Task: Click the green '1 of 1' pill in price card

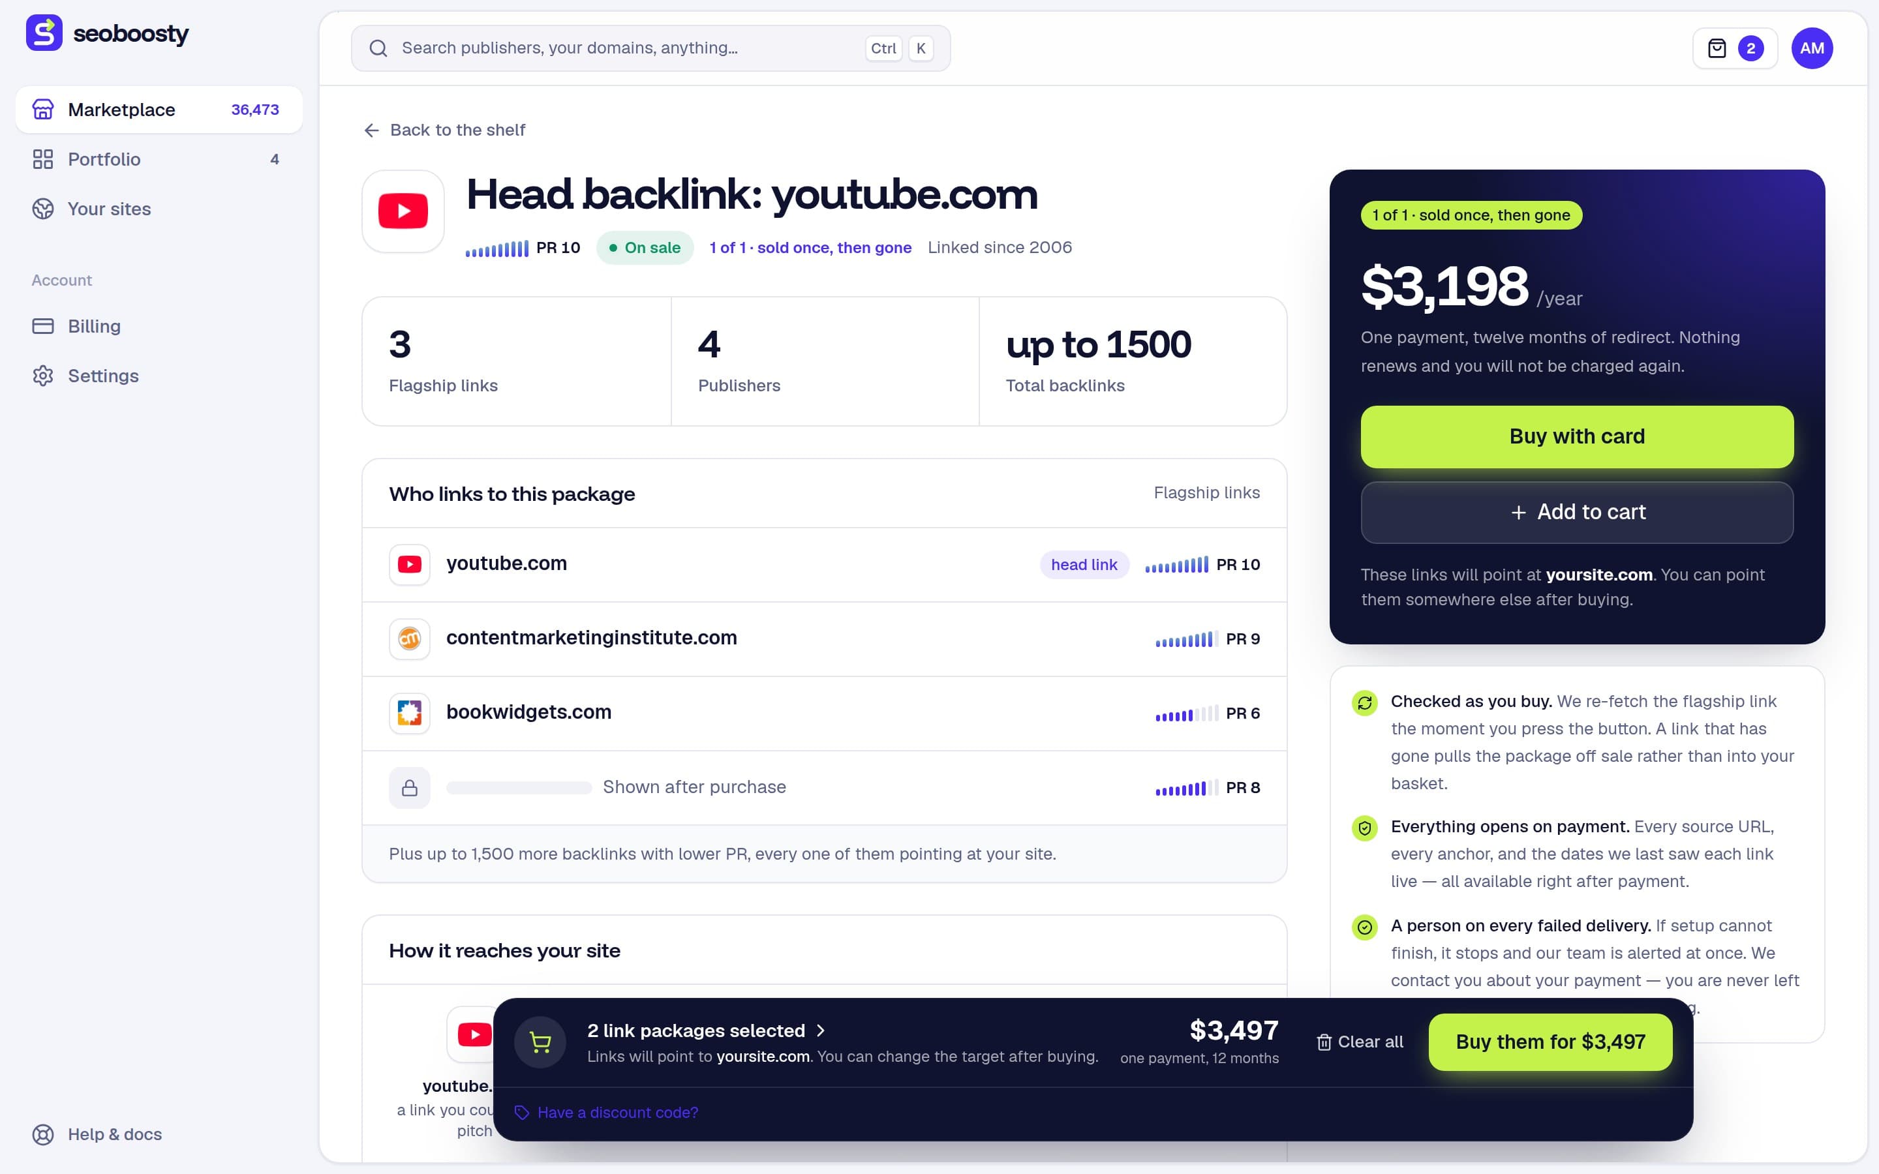Action: coord(1471,215)
